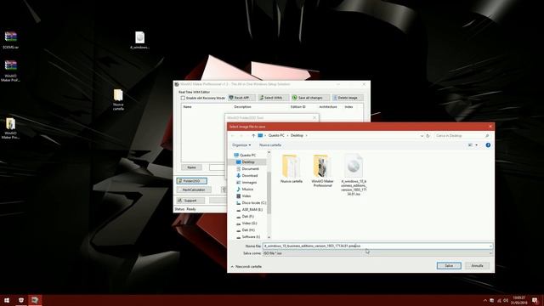This screenshot has width=544, height=306.
Task: Click back arrow in save dialog
Action: coord(233,136)
